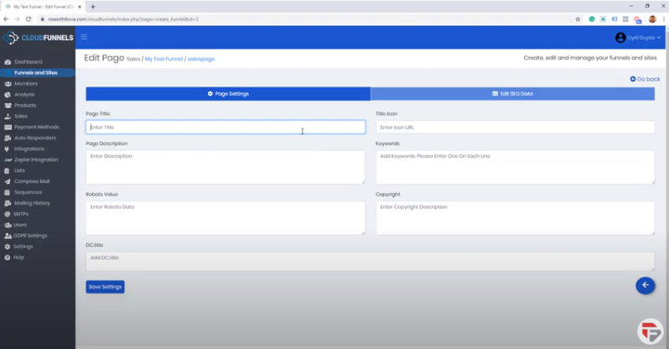Toggle the hamburger sidebar menu
Image resolution: width=669 pixels, height=349 pixels.
tap(84, 37)
